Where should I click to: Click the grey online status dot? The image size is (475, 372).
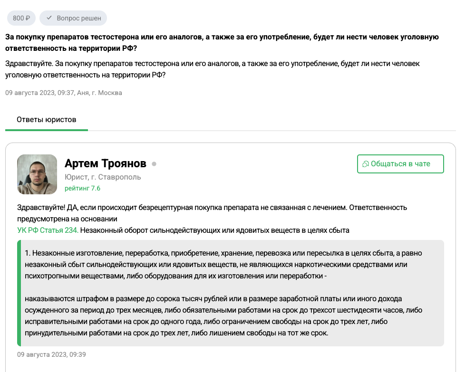154,164
